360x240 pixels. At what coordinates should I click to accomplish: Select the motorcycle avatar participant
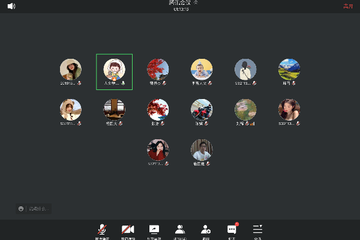click(202, 110)
